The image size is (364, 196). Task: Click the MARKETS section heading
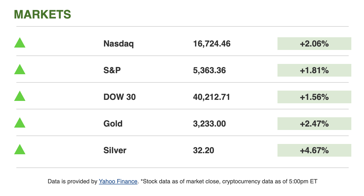pyautogui.click(x=42, y=15)
